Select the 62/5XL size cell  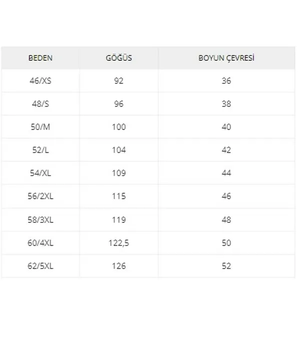click(x=41, y=266)
